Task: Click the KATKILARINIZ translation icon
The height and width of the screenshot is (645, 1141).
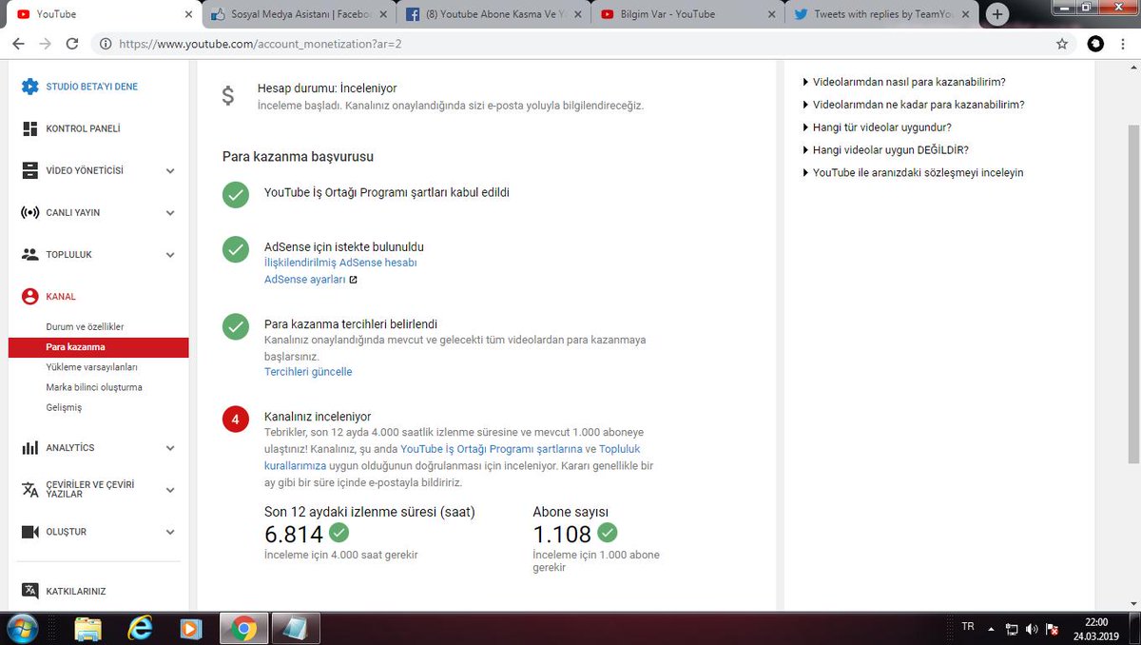Action: 29,591
